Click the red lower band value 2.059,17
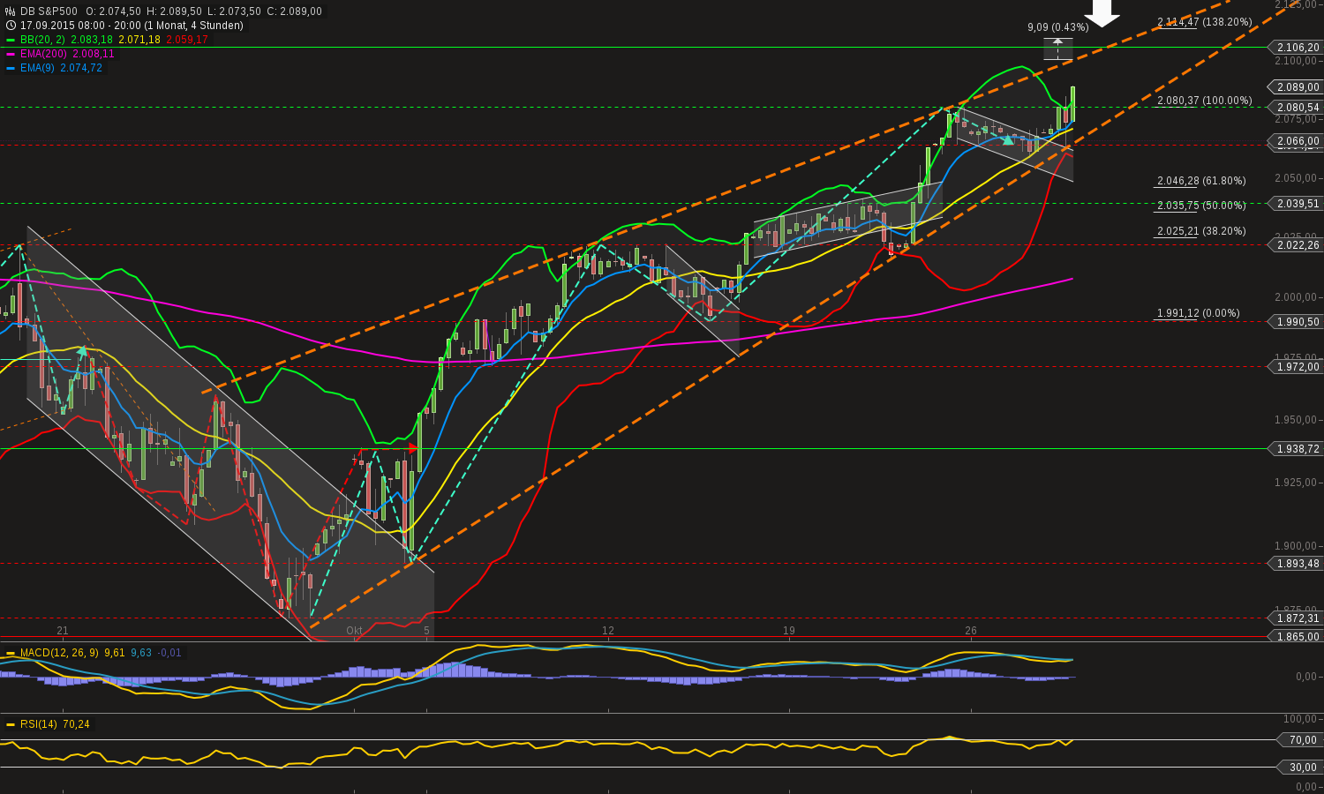 (x=186, y=40)
